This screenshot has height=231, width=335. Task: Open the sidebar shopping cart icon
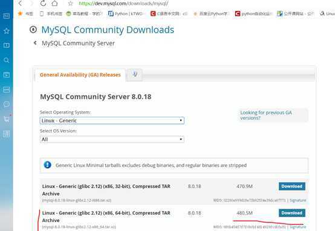(x=7, y=119)
